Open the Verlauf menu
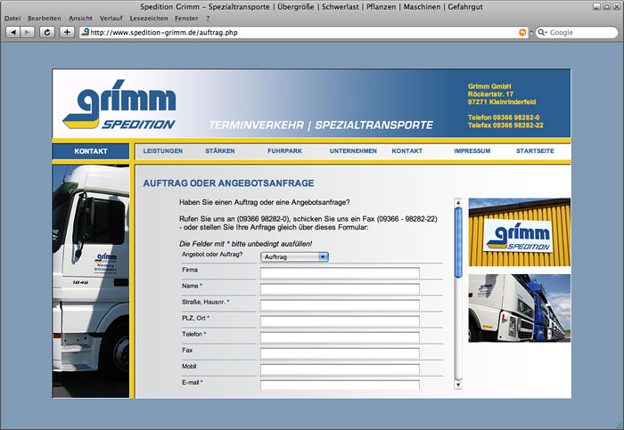The height and width of the screenshot is (430, 624). coord(111,19)
